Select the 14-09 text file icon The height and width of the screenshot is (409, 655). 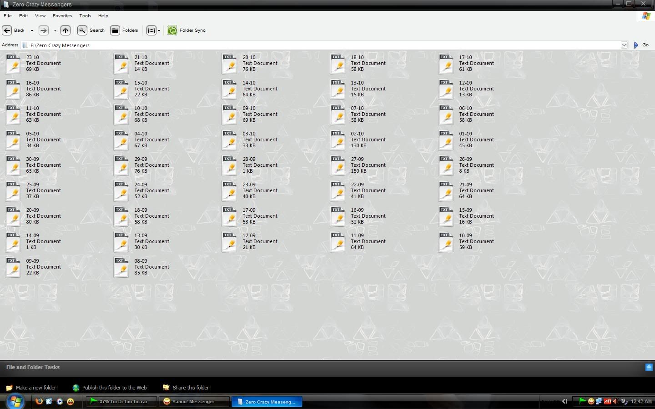(13, 242)
